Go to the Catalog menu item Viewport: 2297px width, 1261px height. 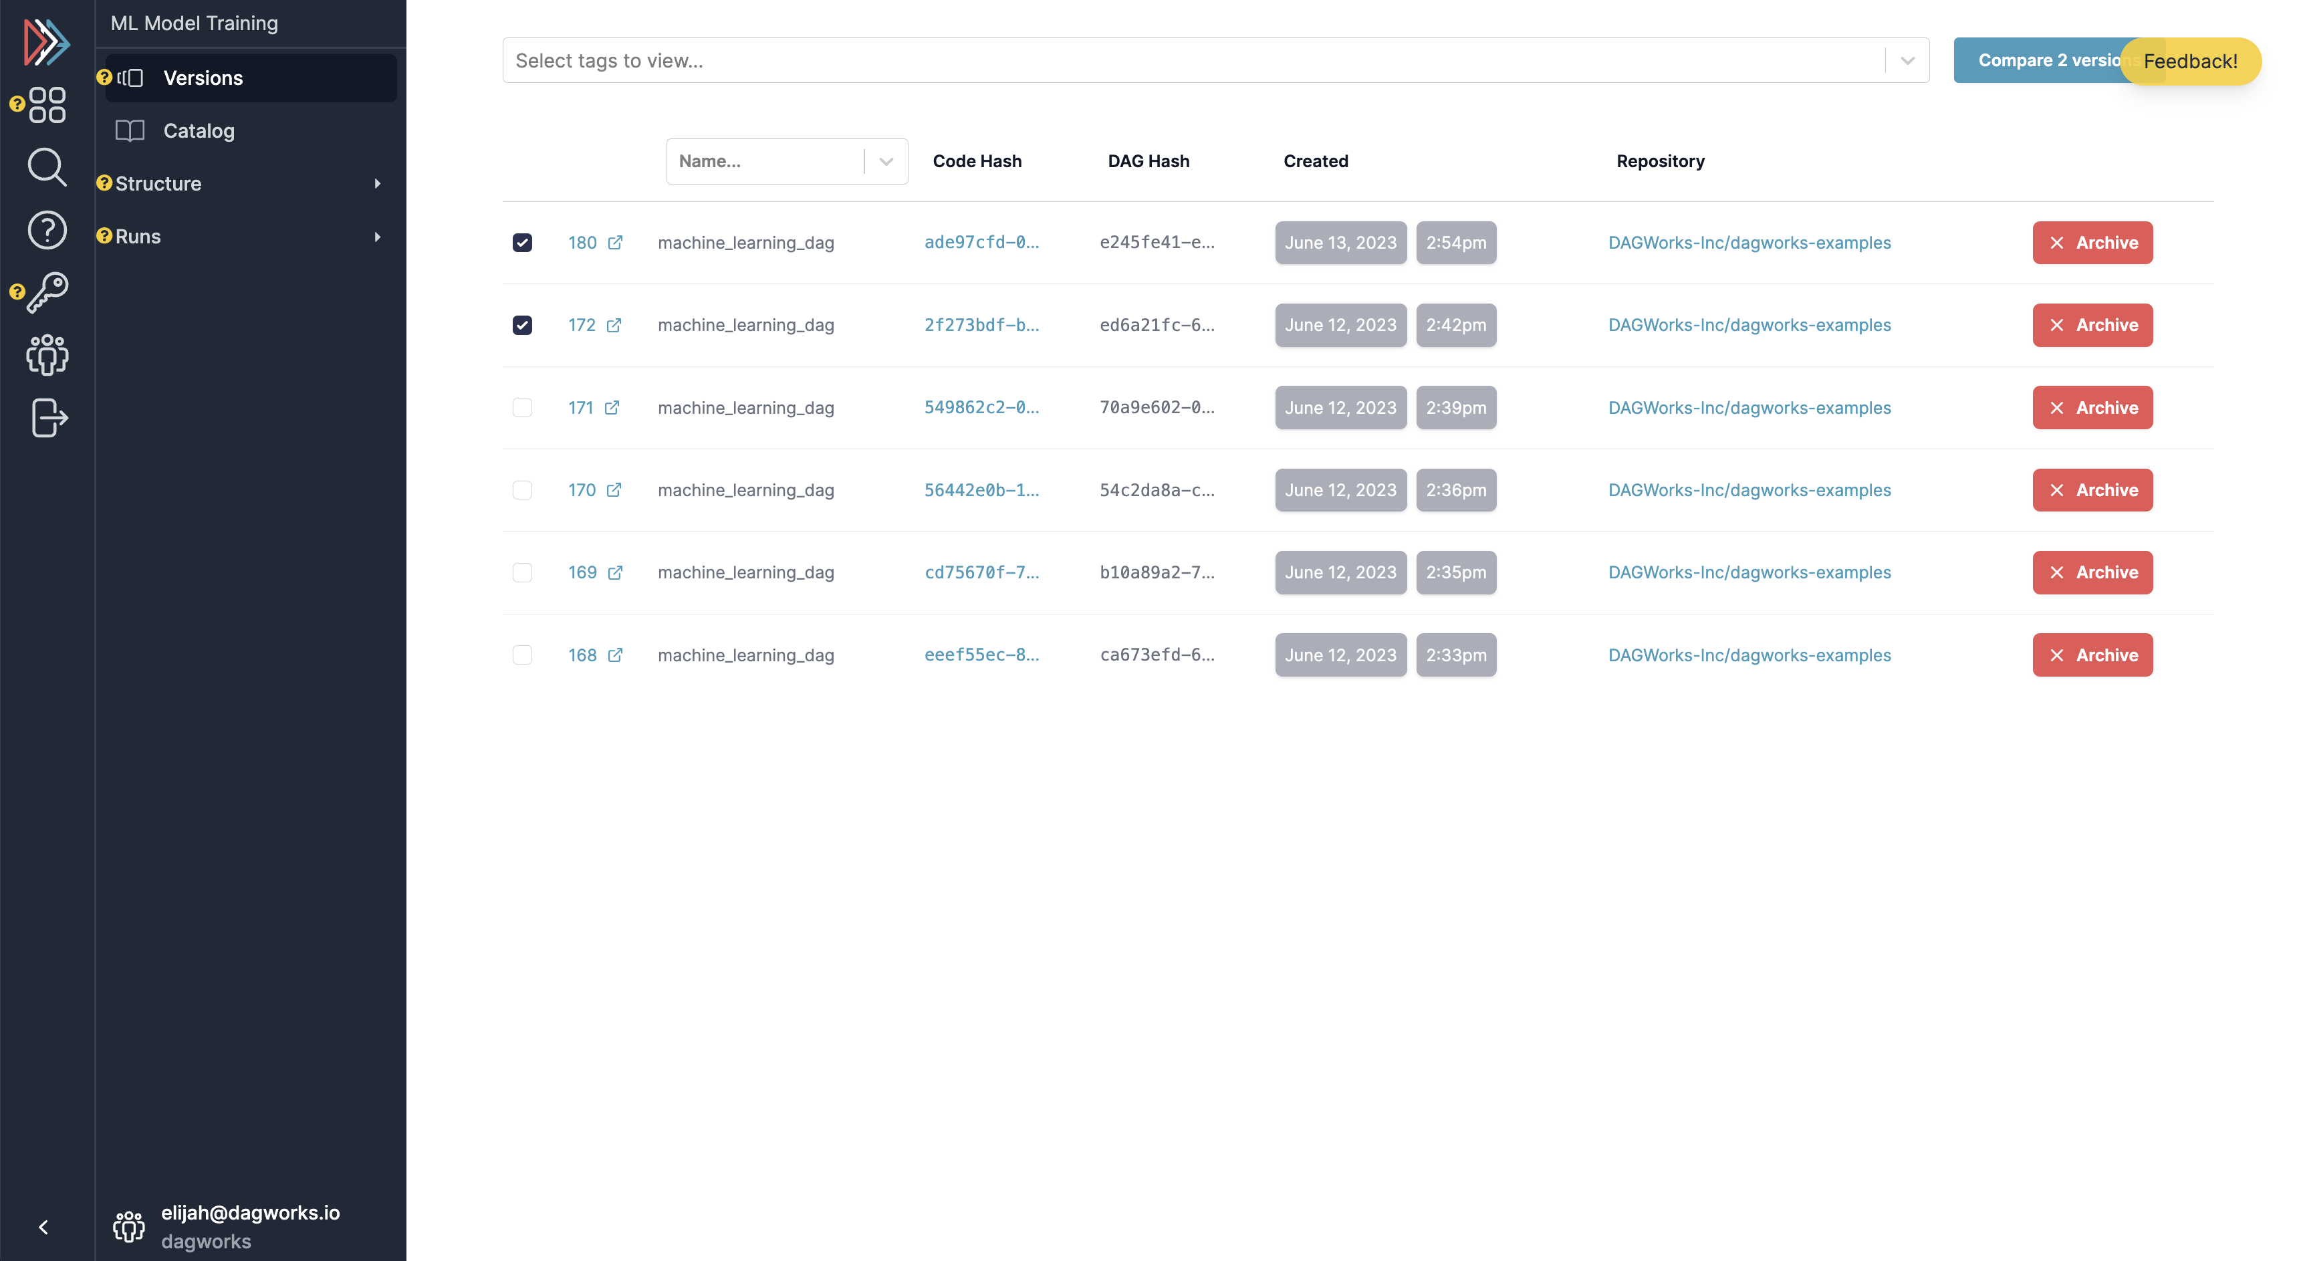coord(199,131)
